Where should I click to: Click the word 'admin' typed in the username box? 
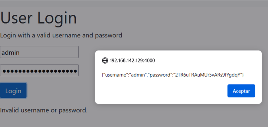[x=10, y=52]
